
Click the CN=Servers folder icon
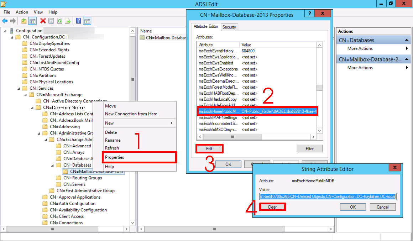coord(58,184)
